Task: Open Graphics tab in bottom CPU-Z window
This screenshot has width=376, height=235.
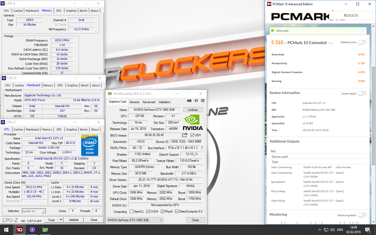Action: pos(72,130)
